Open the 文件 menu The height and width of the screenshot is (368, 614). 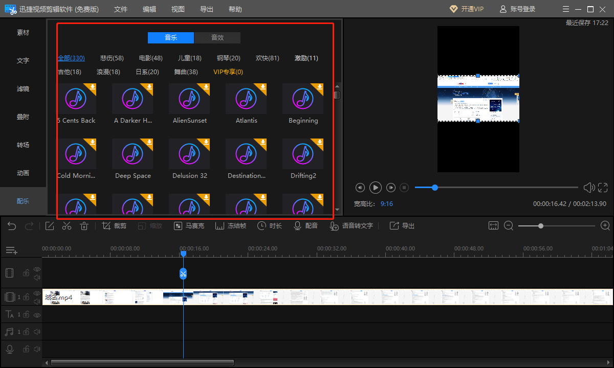pyautogui.click(x=121, y=9)
